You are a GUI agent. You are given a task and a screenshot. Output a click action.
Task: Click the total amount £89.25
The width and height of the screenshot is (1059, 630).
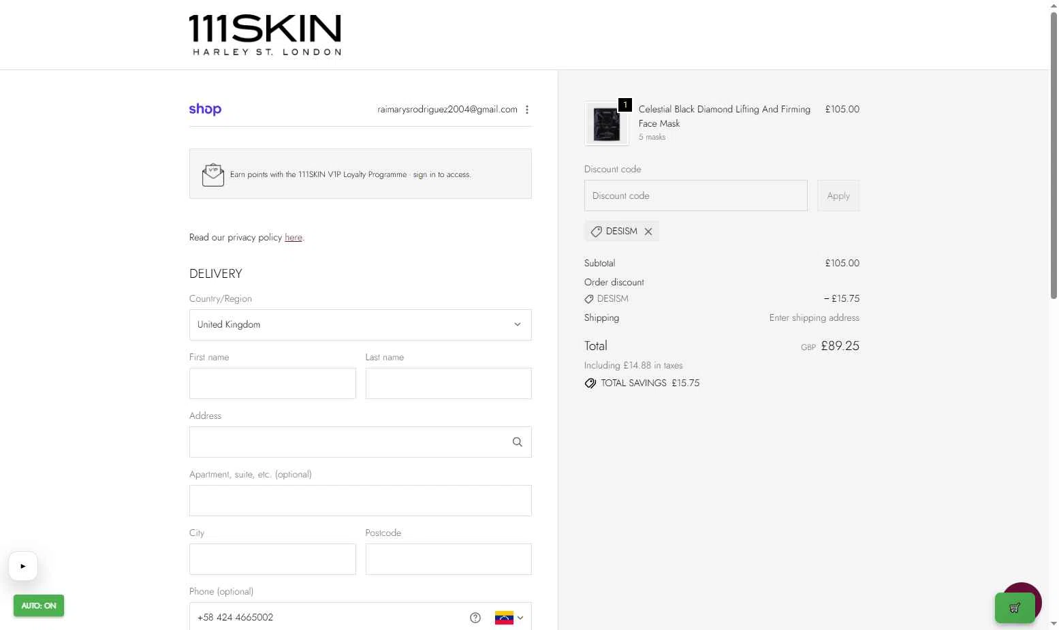tap(840, 346)
